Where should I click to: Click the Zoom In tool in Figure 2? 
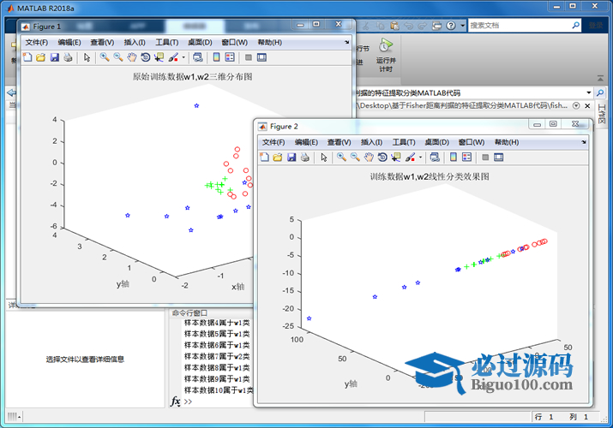coord(340,158)
